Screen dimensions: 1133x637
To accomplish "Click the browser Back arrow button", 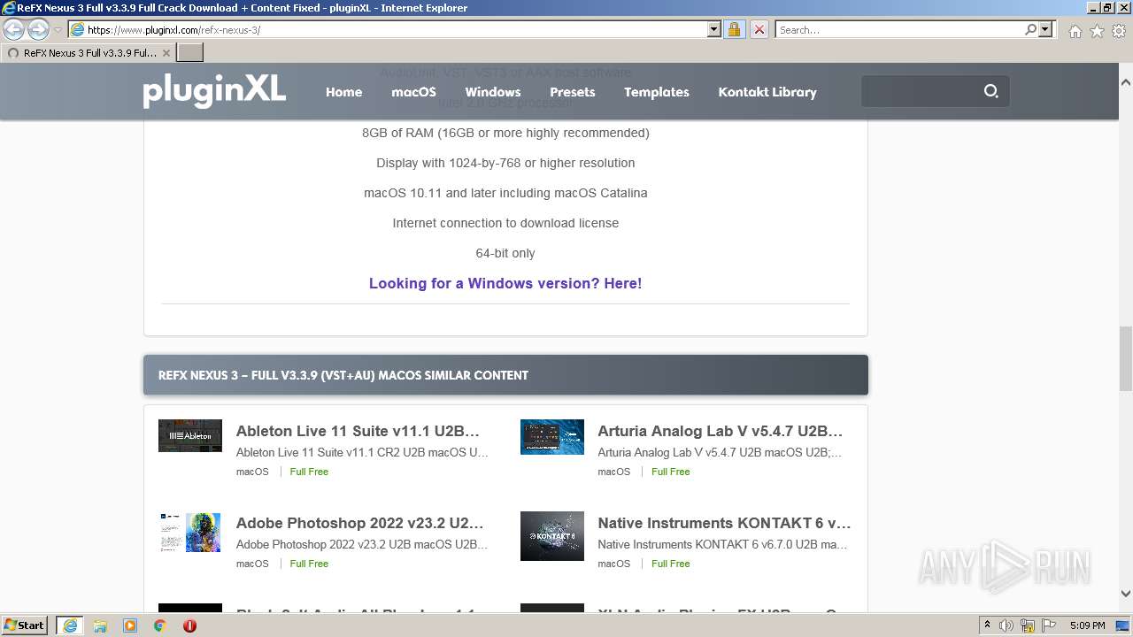I will click(13, 29).
